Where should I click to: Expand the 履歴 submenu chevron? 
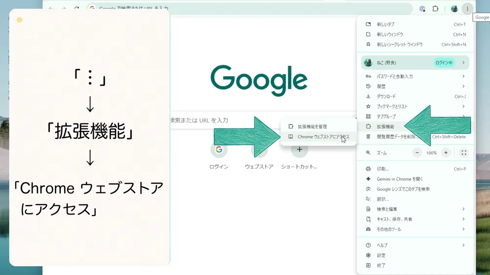[x=464, y=86]
